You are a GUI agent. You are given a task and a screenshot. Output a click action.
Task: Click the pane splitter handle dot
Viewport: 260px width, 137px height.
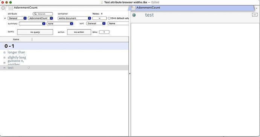point(130,73)
